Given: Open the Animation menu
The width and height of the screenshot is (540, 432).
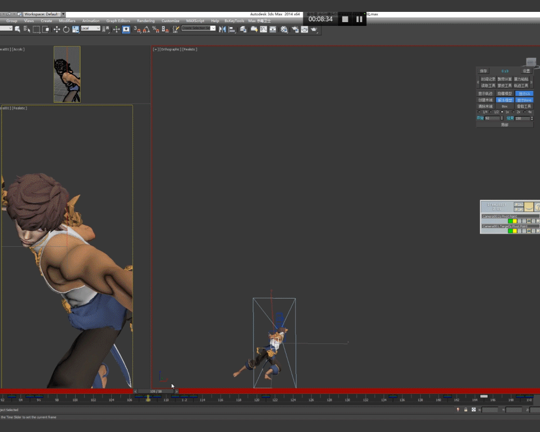Looking at the screenshot, I should pos(91,21).
